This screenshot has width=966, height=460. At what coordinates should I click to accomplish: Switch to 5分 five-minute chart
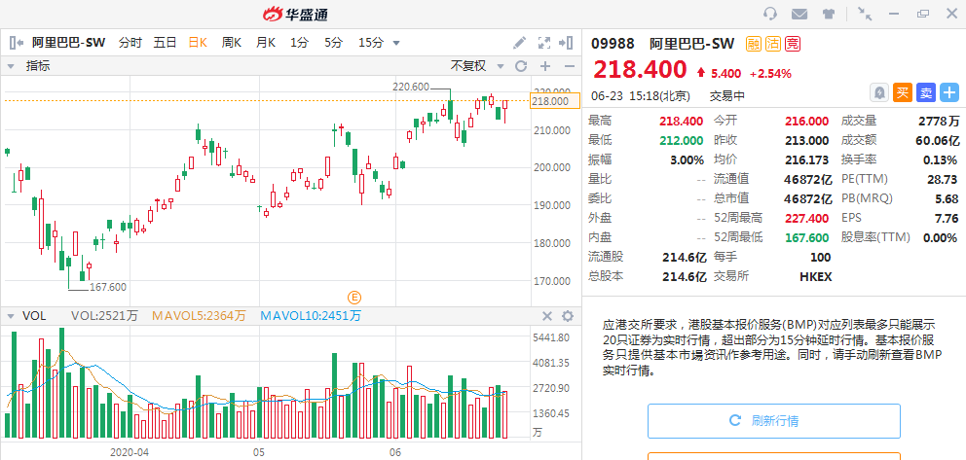333,43
